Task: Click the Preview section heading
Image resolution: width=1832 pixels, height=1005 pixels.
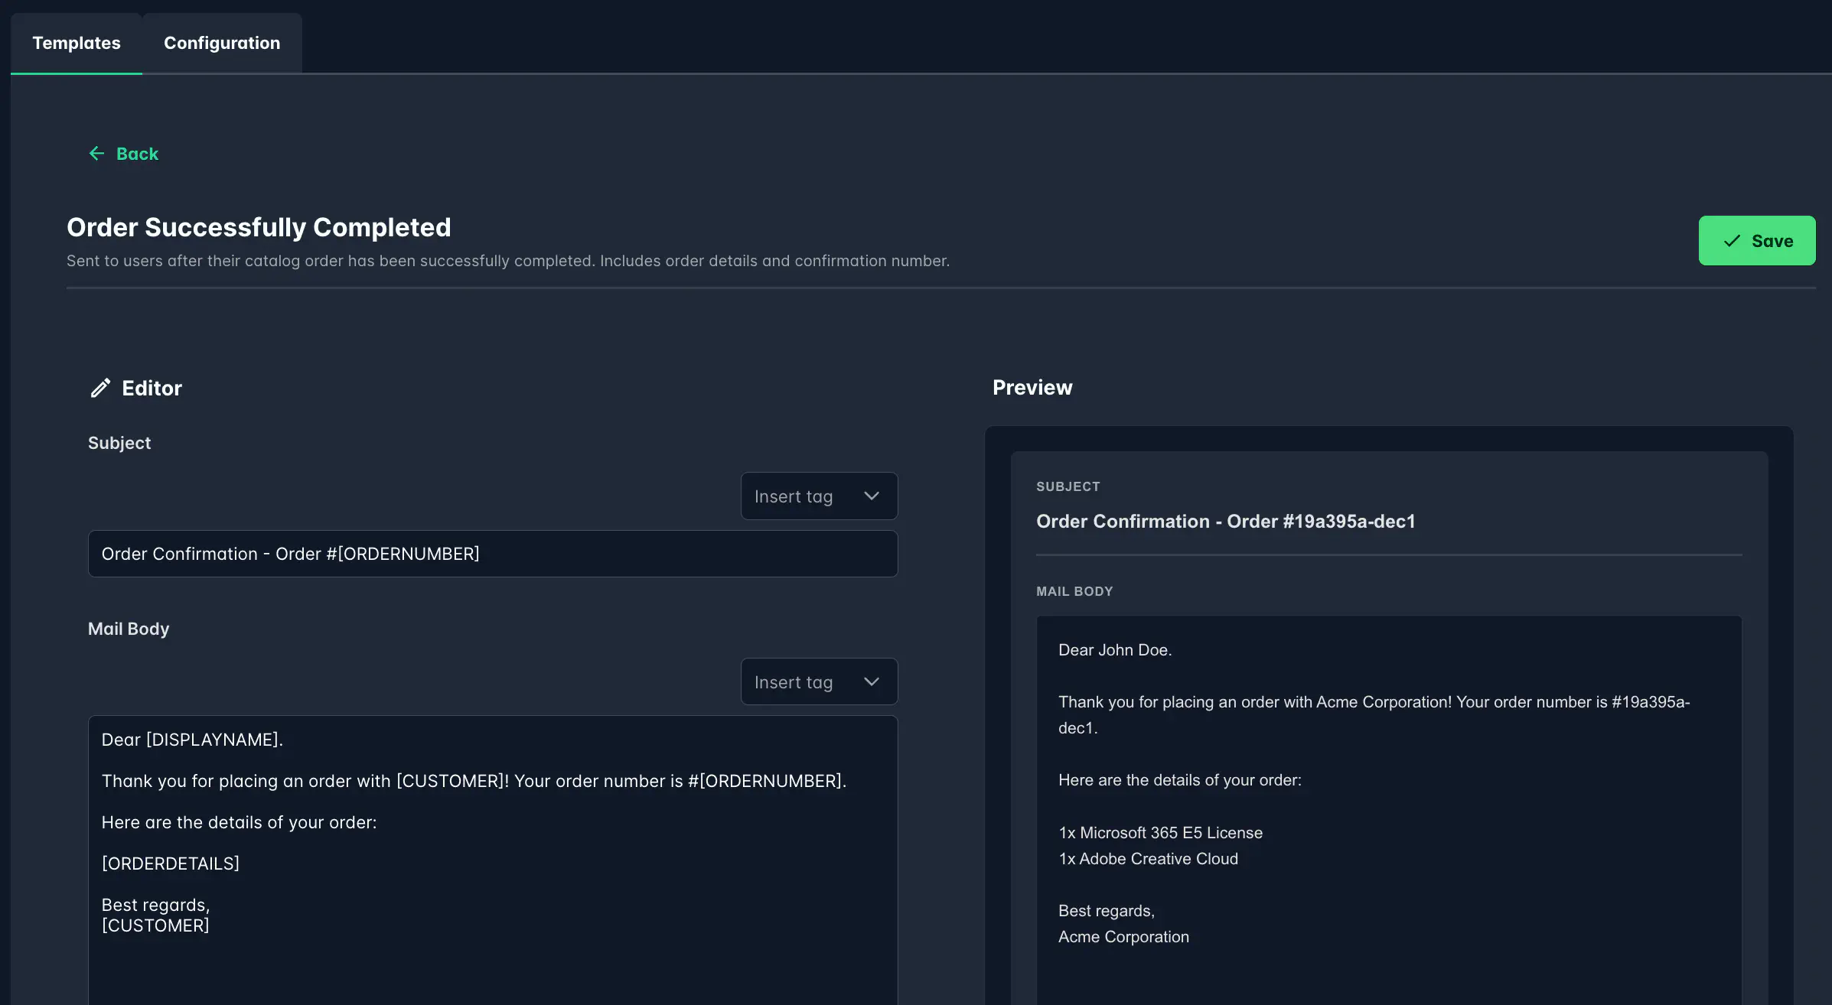Action: pyautogui.click(x=1032, y=388)
